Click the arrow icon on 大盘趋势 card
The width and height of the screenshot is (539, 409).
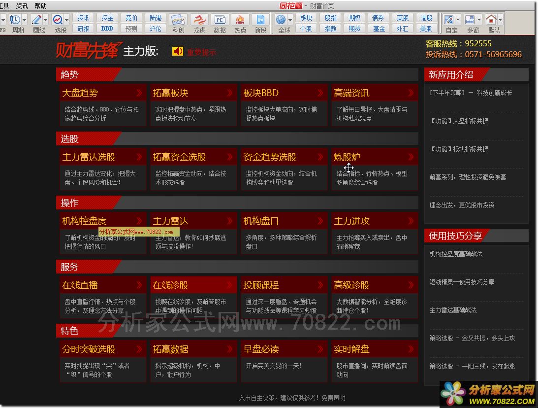[x=139, y=93]
